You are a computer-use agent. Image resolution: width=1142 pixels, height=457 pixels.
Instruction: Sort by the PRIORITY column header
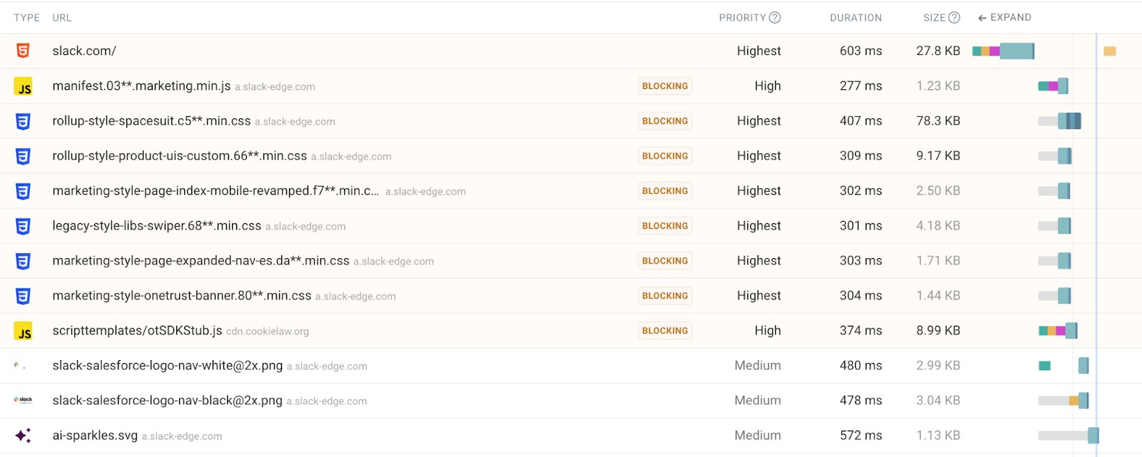742,18
